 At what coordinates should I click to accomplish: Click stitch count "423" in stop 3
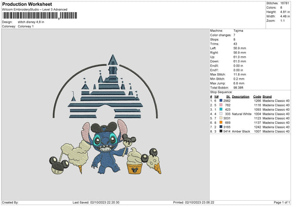(x=228, y=109)
